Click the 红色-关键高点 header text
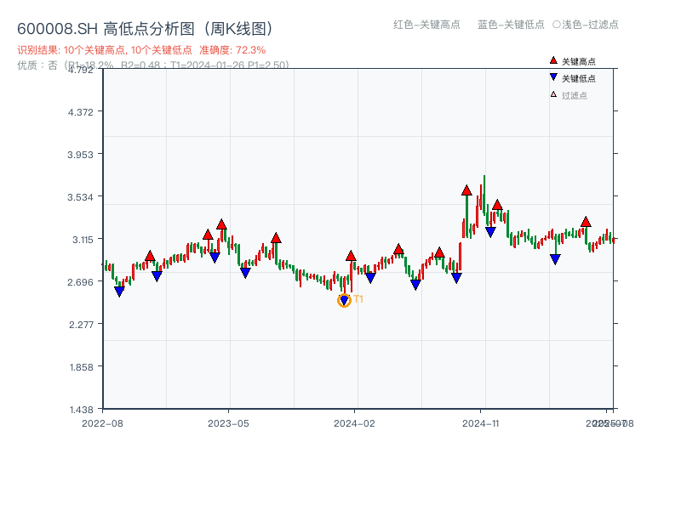The height and width of the screenshot is (510, 681). [426, 25]
